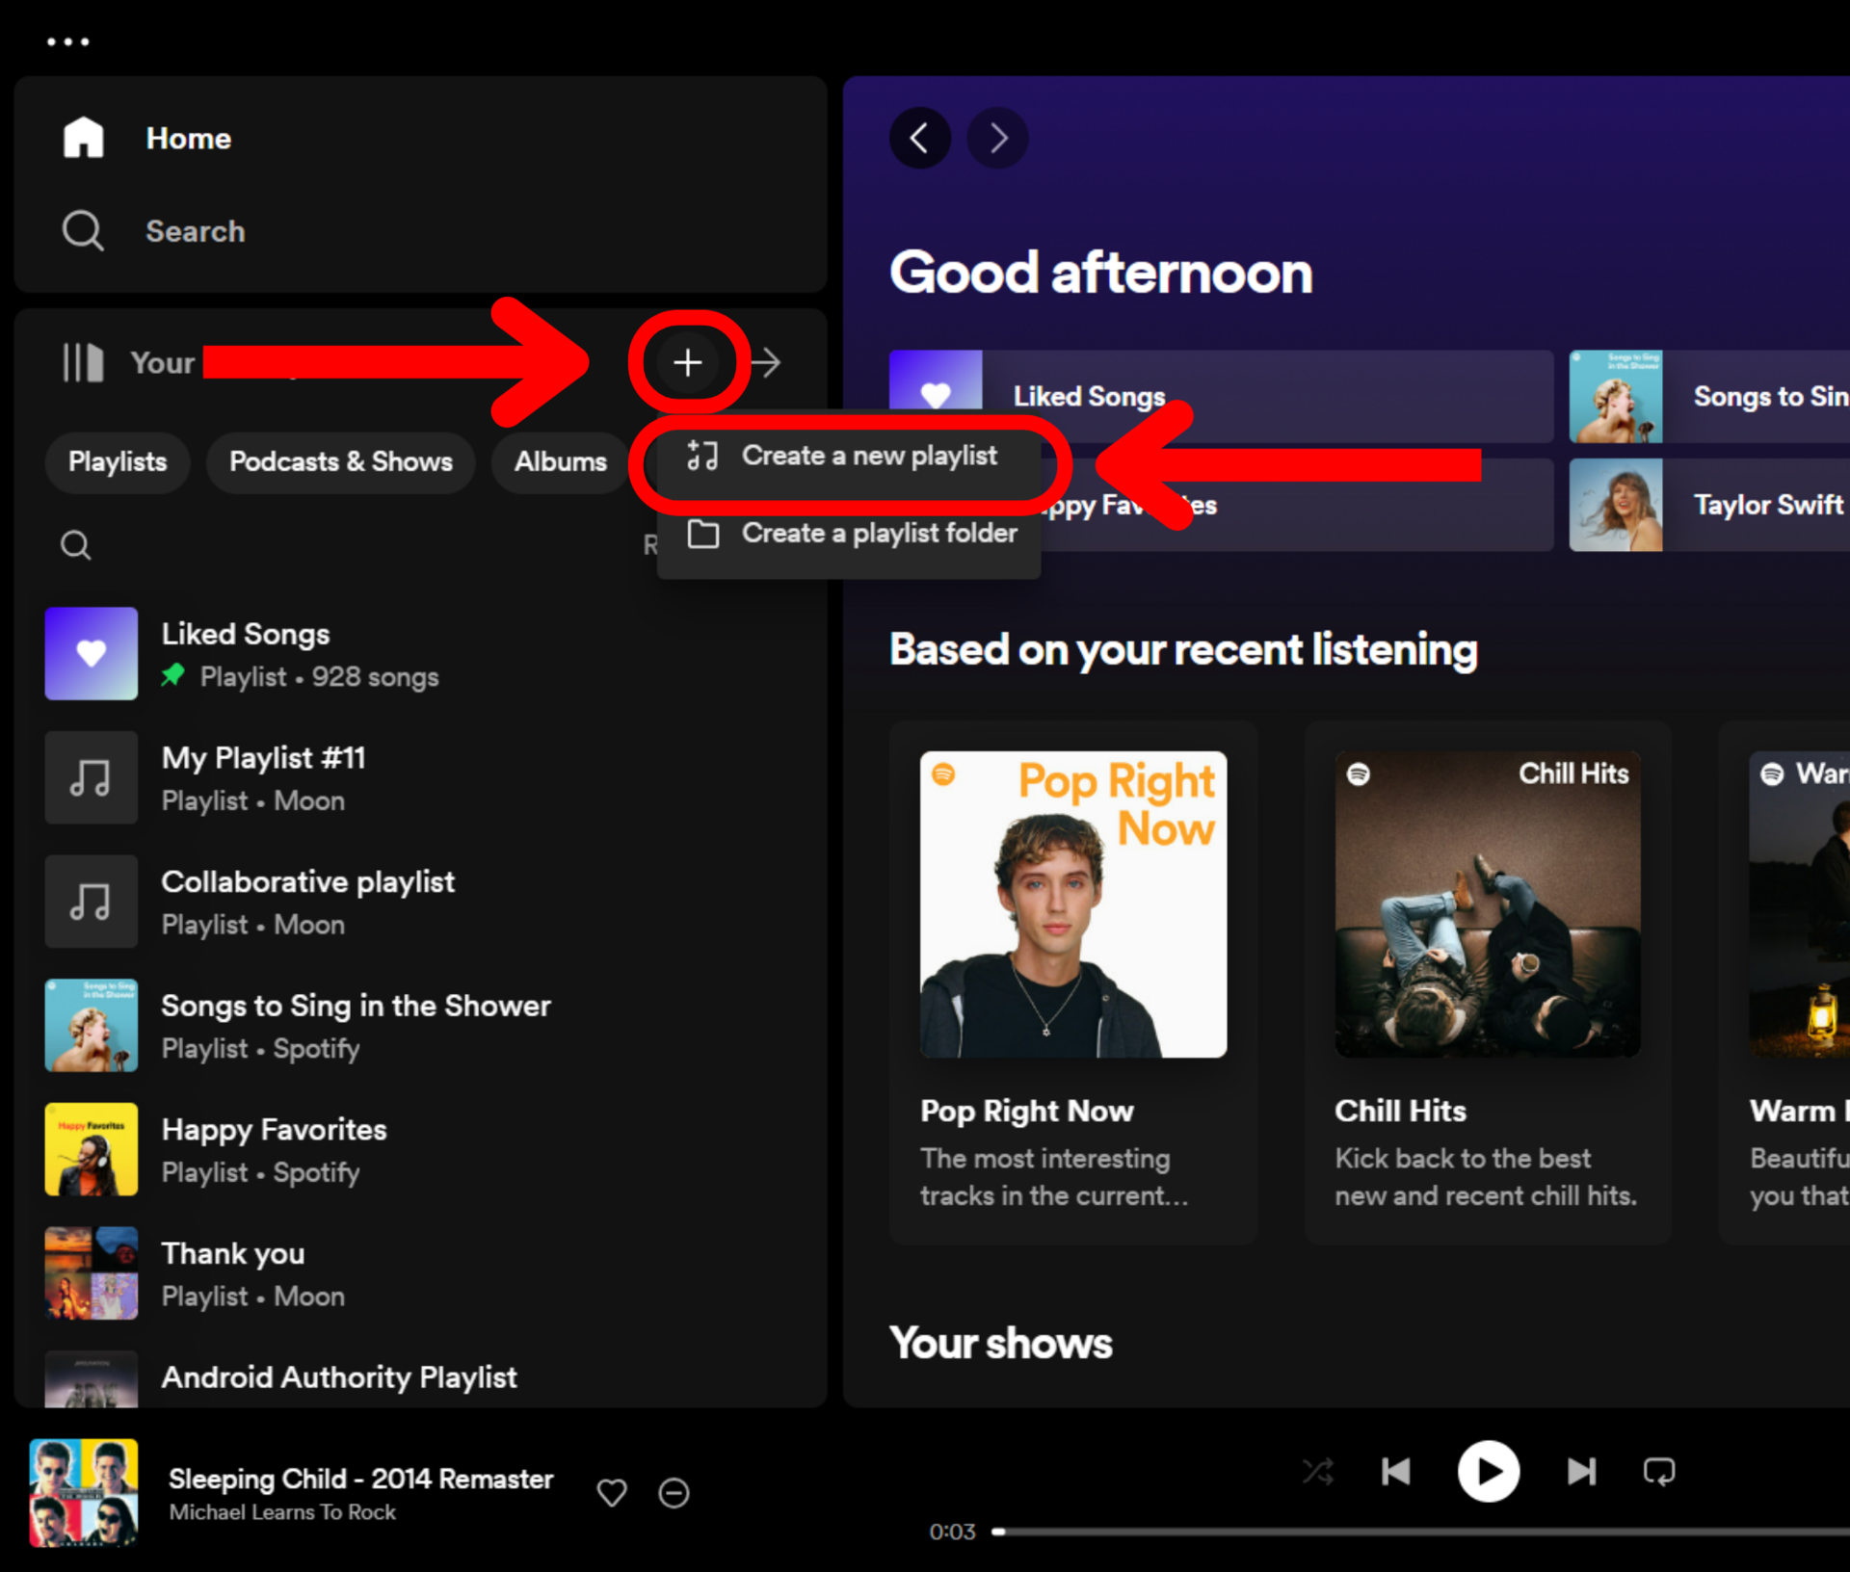Image resolution: width=1850 pixels, height=1572 pixels.
Task: Open the three-dots menu at top left
Action: click(x=68, y=41)
